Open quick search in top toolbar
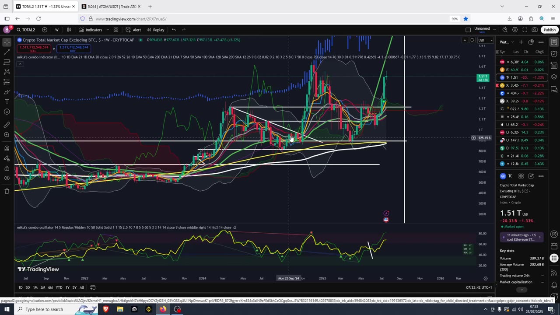 click(x=505, y=30)
